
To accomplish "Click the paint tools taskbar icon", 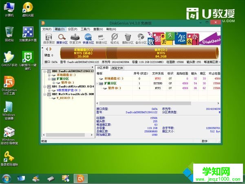I will (36, 179).
